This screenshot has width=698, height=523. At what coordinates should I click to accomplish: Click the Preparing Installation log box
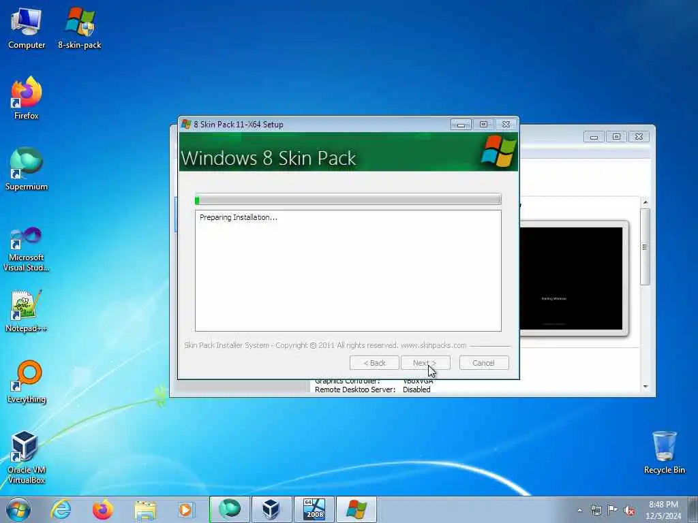[348, 271]
